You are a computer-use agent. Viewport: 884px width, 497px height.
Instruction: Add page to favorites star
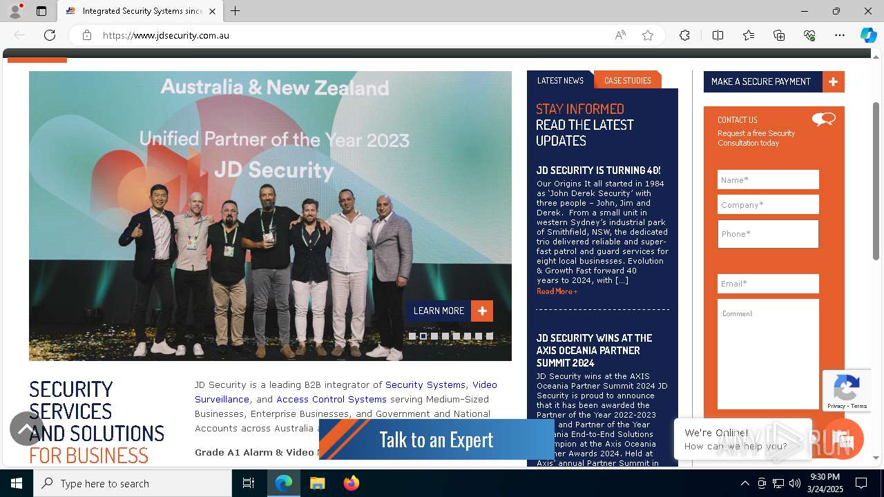pos(647,35)
